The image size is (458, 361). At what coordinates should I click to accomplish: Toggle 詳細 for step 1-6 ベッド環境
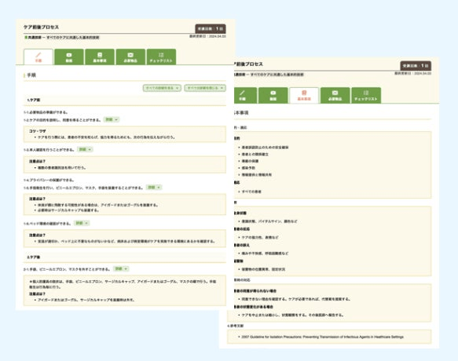[82, 223]
